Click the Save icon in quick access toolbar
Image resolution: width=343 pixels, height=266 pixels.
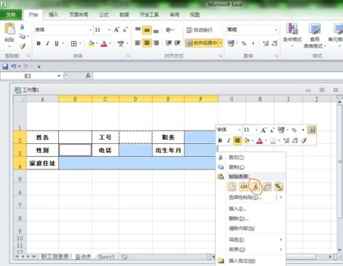[5, 66]
